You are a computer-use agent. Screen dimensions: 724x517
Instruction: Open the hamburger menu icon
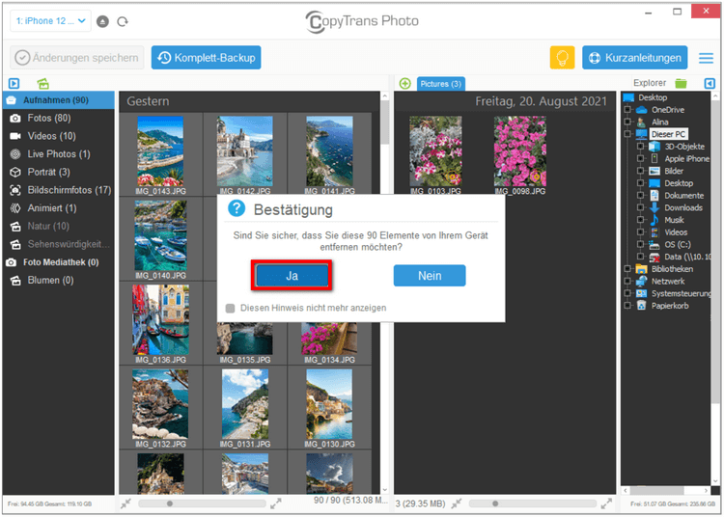(706, 58)
